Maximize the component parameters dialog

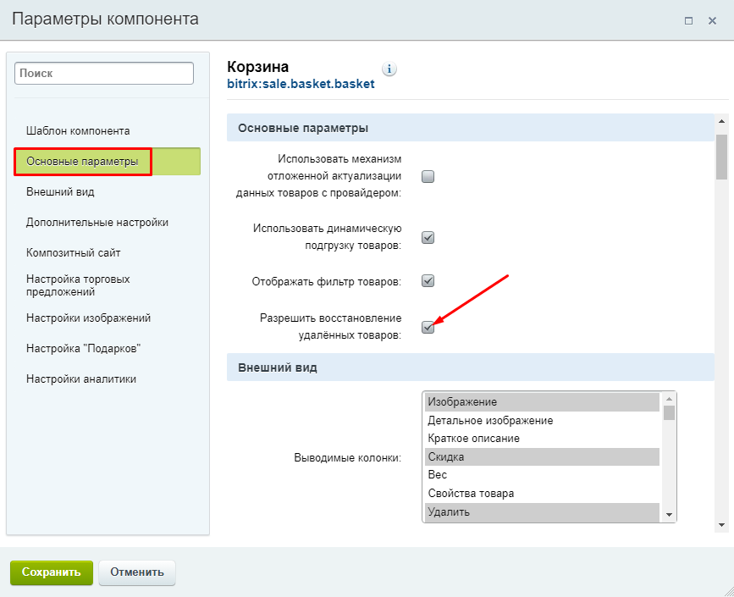tap(688, 20)
